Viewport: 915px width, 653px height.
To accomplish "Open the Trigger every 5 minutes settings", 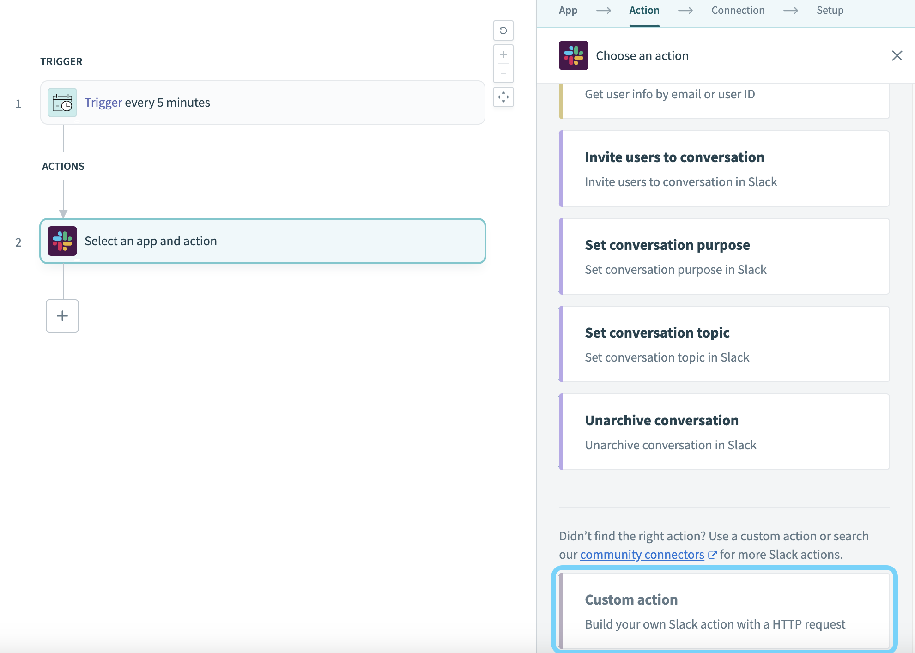I will pyautogui.click(x=148, y=103).
